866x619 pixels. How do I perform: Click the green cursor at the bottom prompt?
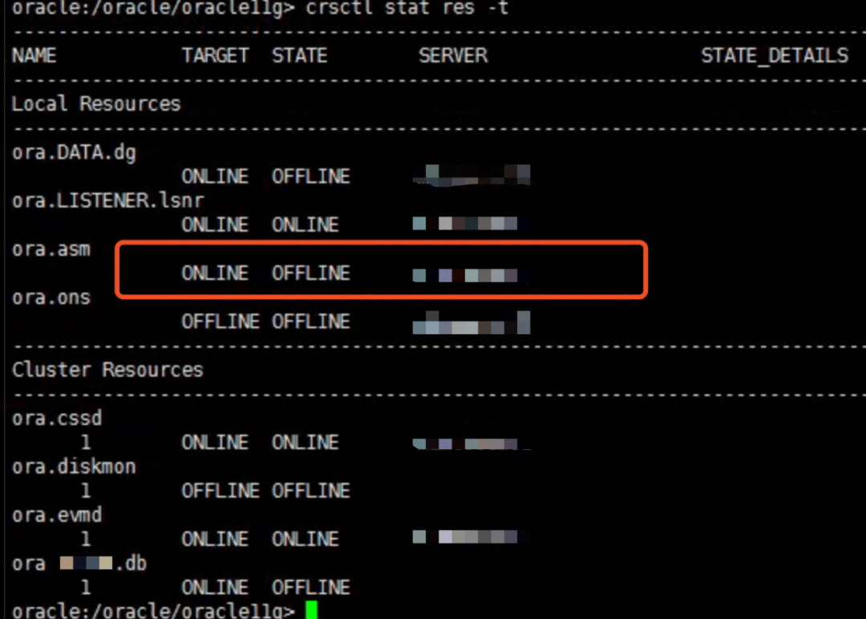tap(311, 609)
